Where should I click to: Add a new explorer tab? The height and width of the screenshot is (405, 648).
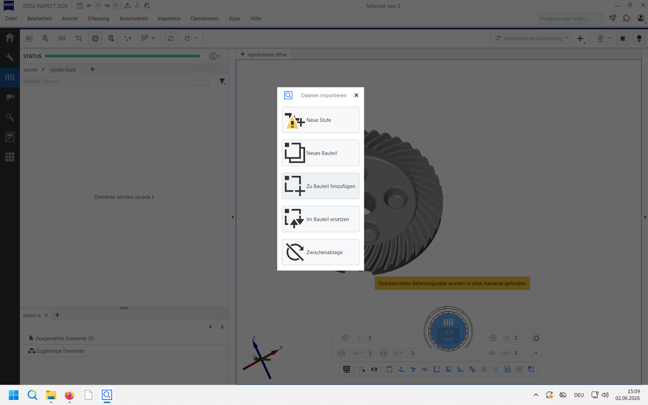(92, 70)
